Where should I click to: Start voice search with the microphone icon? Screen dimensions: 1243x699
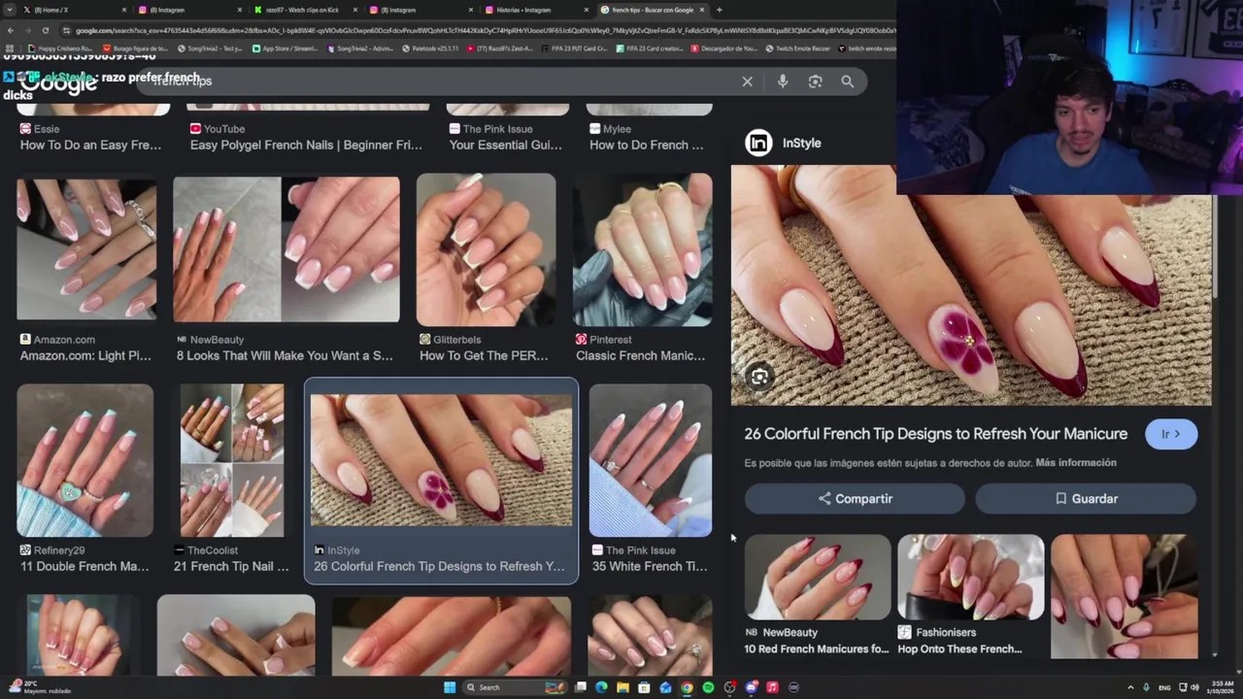click(x=783, y=82)
